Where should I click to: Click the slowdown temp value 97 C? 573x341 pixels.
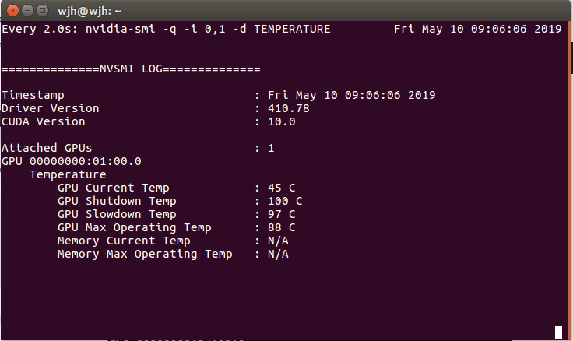tap(282, 214)
